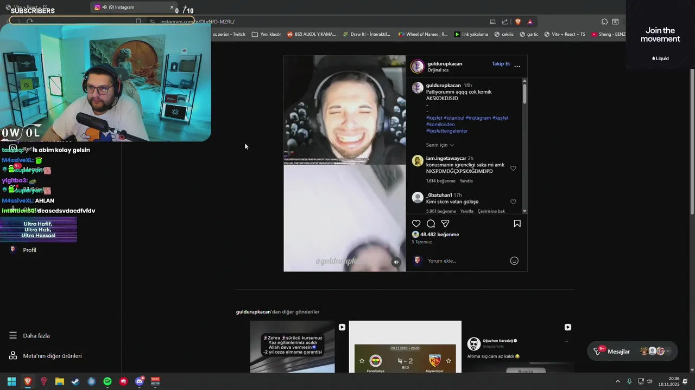The image size is (695, 390).
Task: Open the Zehra sürücü kursumuz reel thumbnail
Action: 293,347
